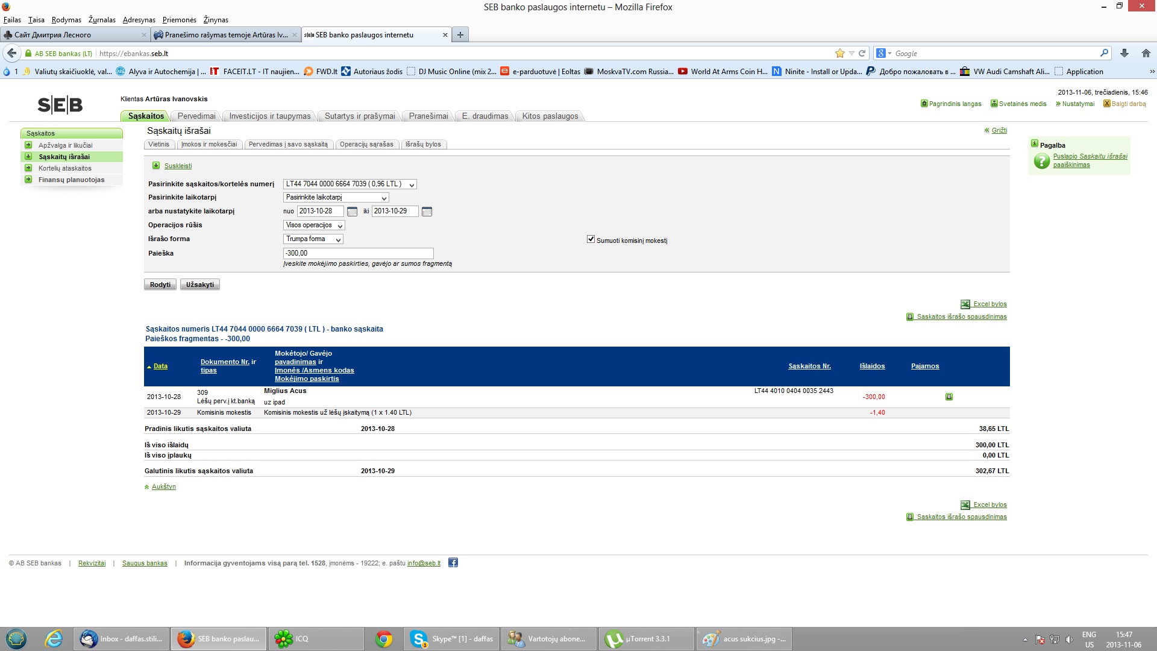Open µTorrent 3.3.1 from the taskbar
Screen dimensions: 1157x651
point(647,639)
